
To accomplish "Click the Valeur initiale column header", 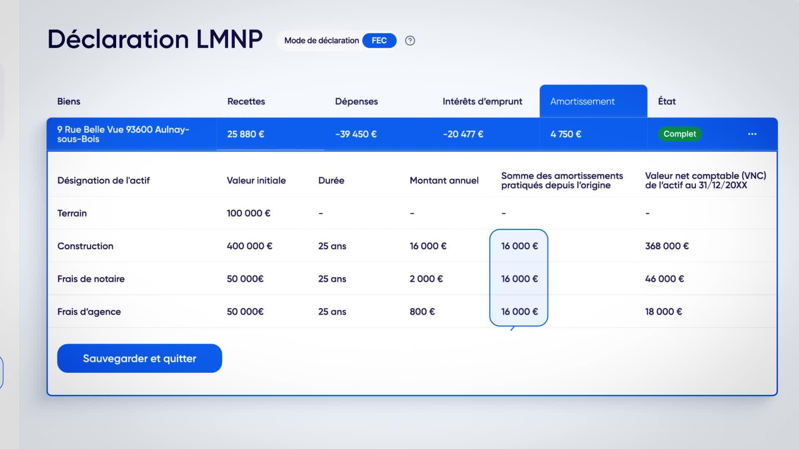I will pos(256,180).
